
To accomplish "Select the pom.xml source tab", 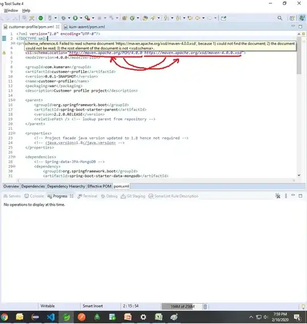I will click(x=121, y=186).
